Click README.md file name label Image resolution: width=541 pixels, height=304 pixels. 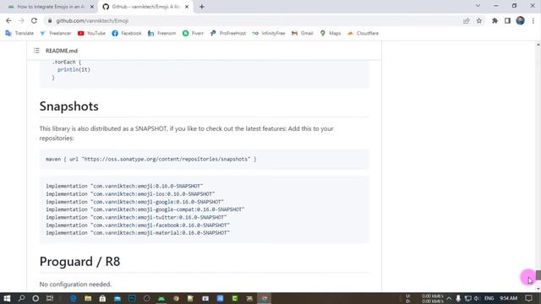coord(62,51)
